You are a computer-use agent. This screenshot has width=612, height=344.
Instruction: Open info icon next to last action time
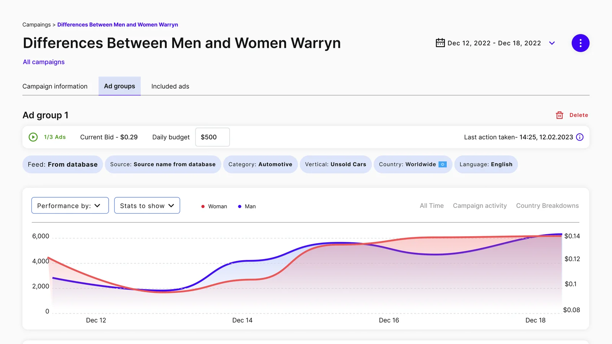[580, 137]
